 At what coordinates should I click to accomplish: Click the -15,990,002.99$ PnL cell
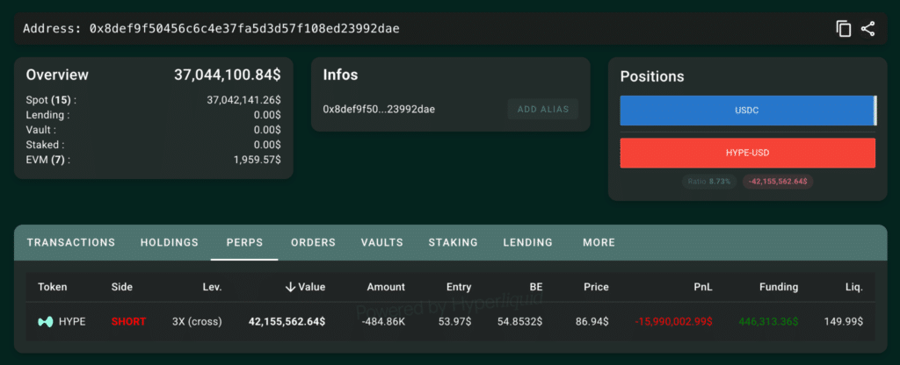coord(674,321)
